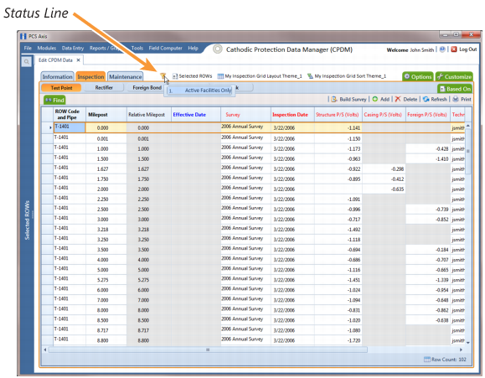
Task: Open the Data Entry menu
Action: 73,48
